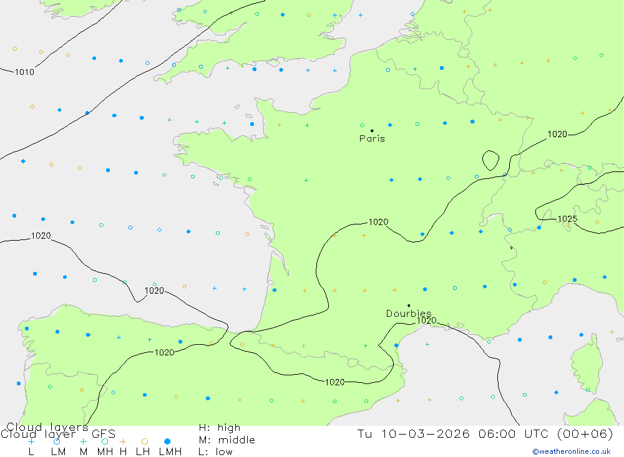Viewport: 624px width, 457px height.
Task: Click the L low cloud legend symbol
Action: tap(31, 441)
